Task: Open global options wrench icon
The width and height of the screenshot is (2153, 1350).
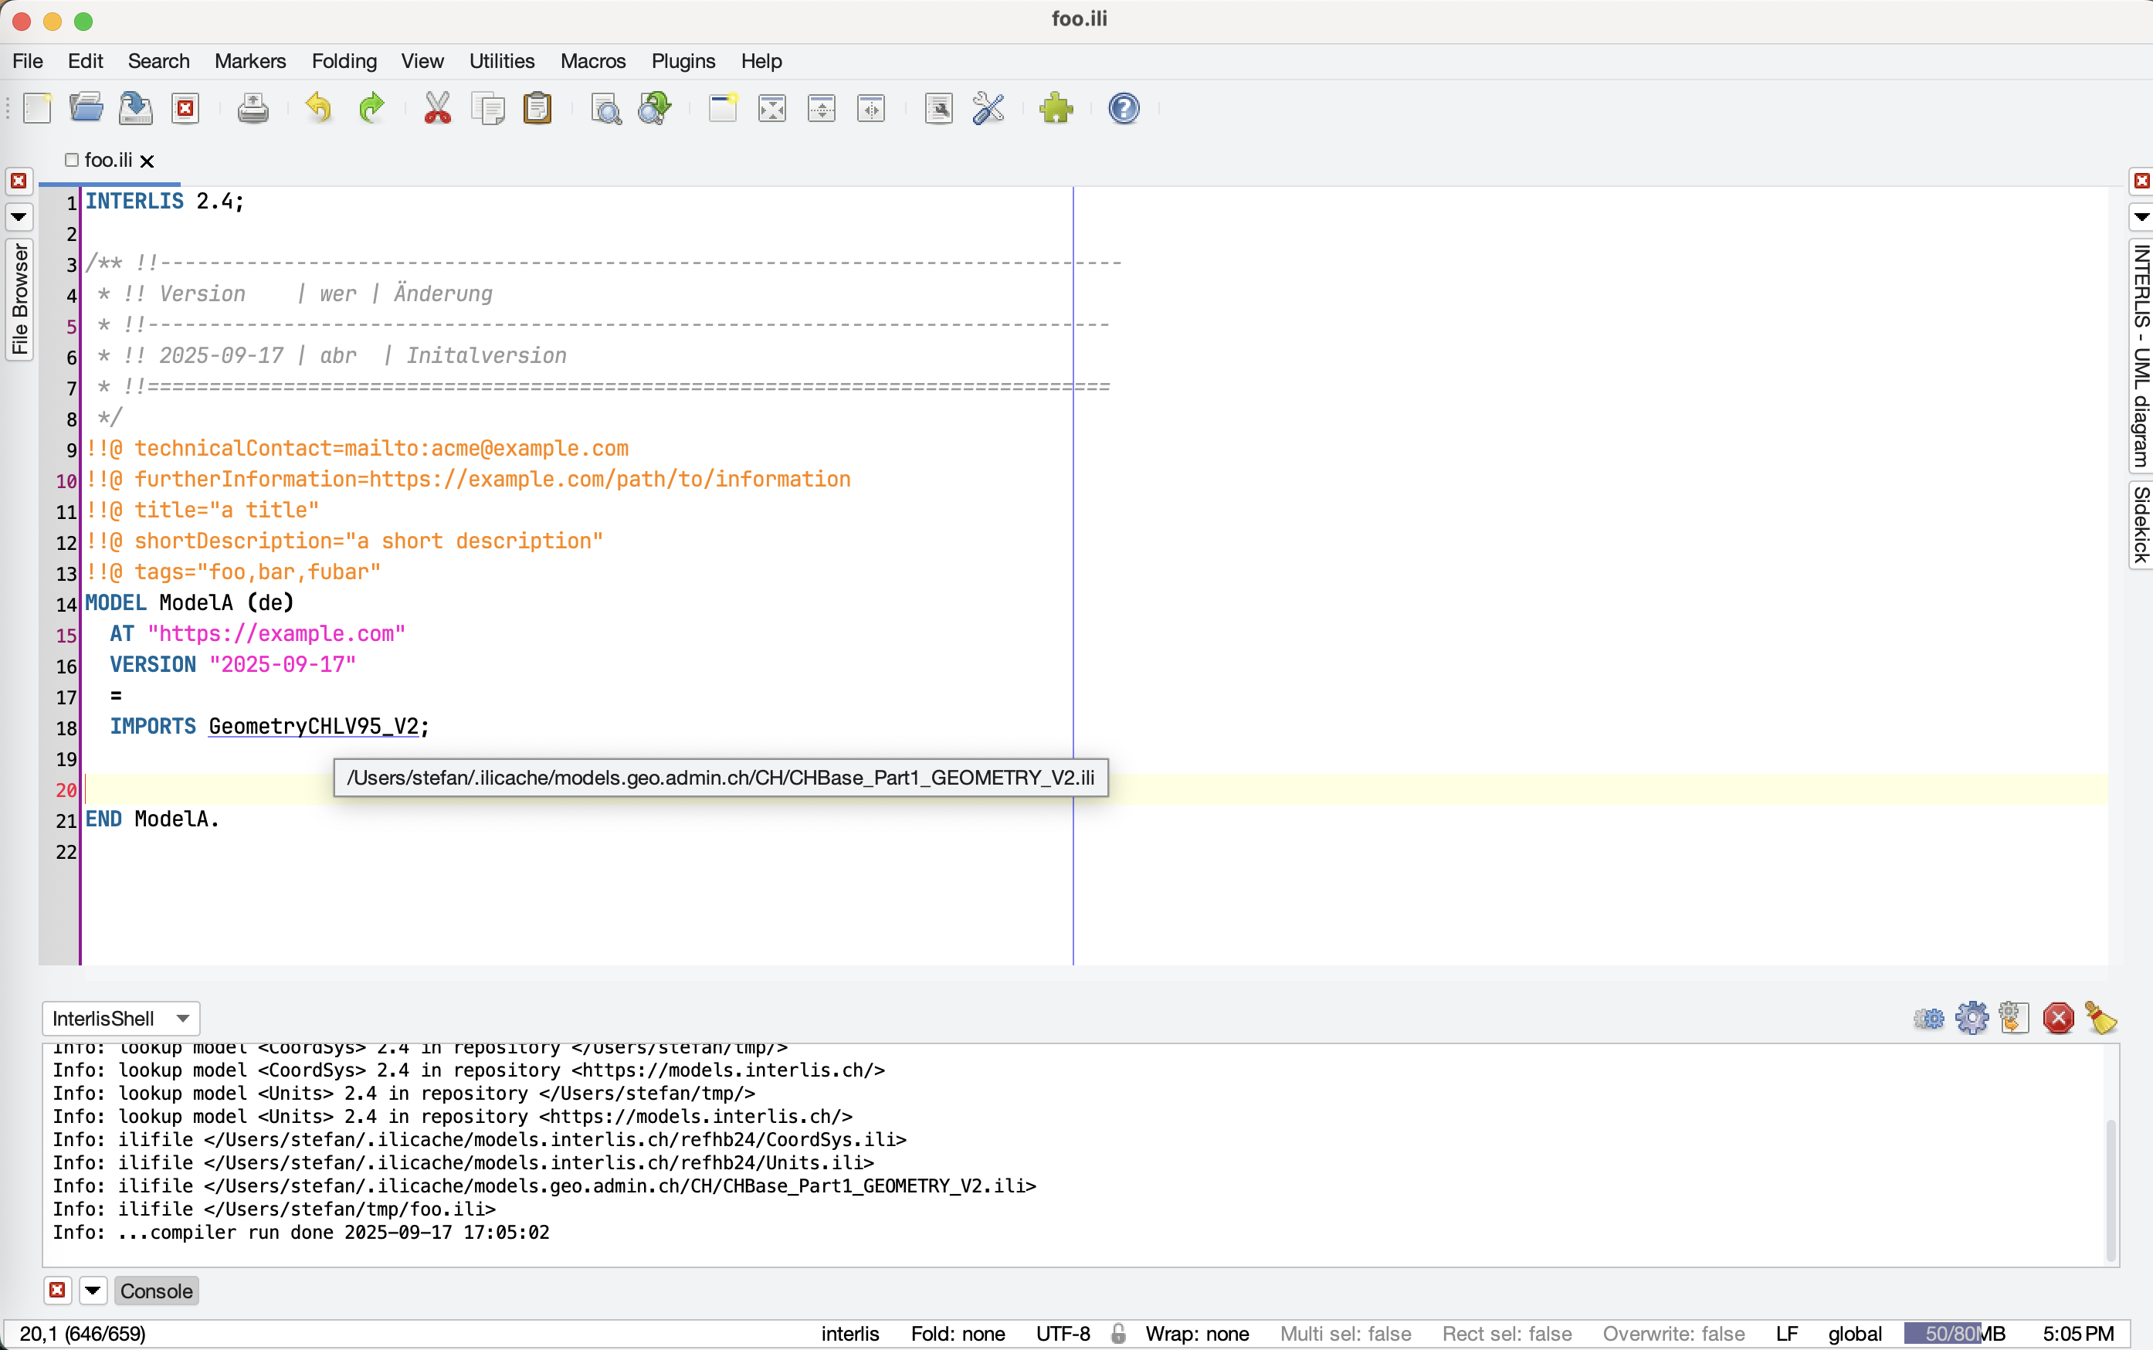Action: 988,109
